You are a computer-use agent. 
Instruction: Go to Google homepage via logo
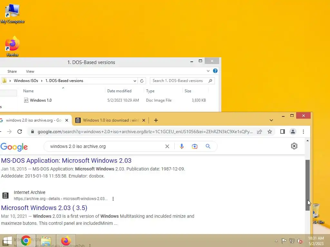pyautogui.click(x=14, y=147)
